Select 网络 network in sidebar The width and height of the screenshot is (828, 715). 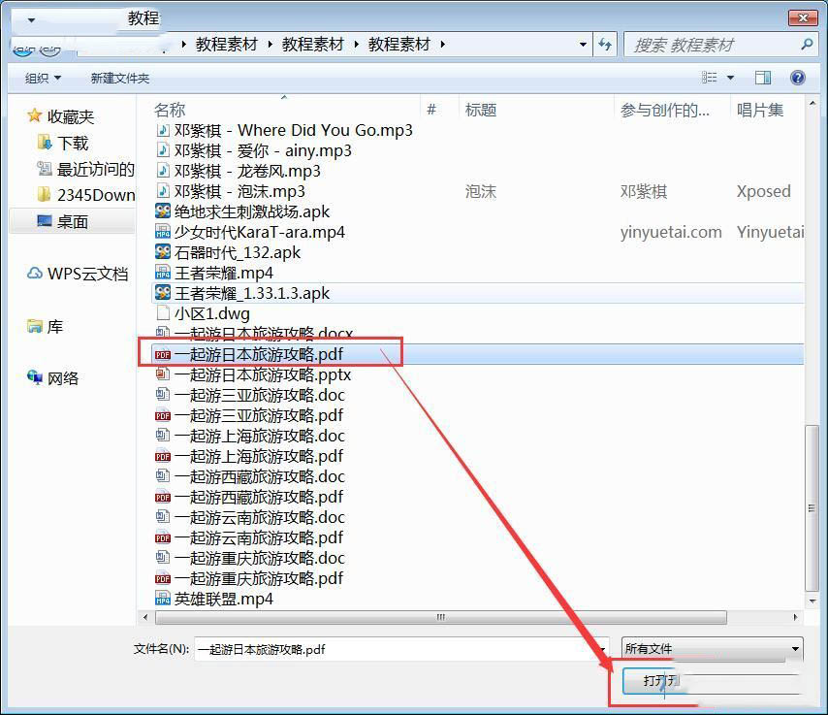pos(52,378)
